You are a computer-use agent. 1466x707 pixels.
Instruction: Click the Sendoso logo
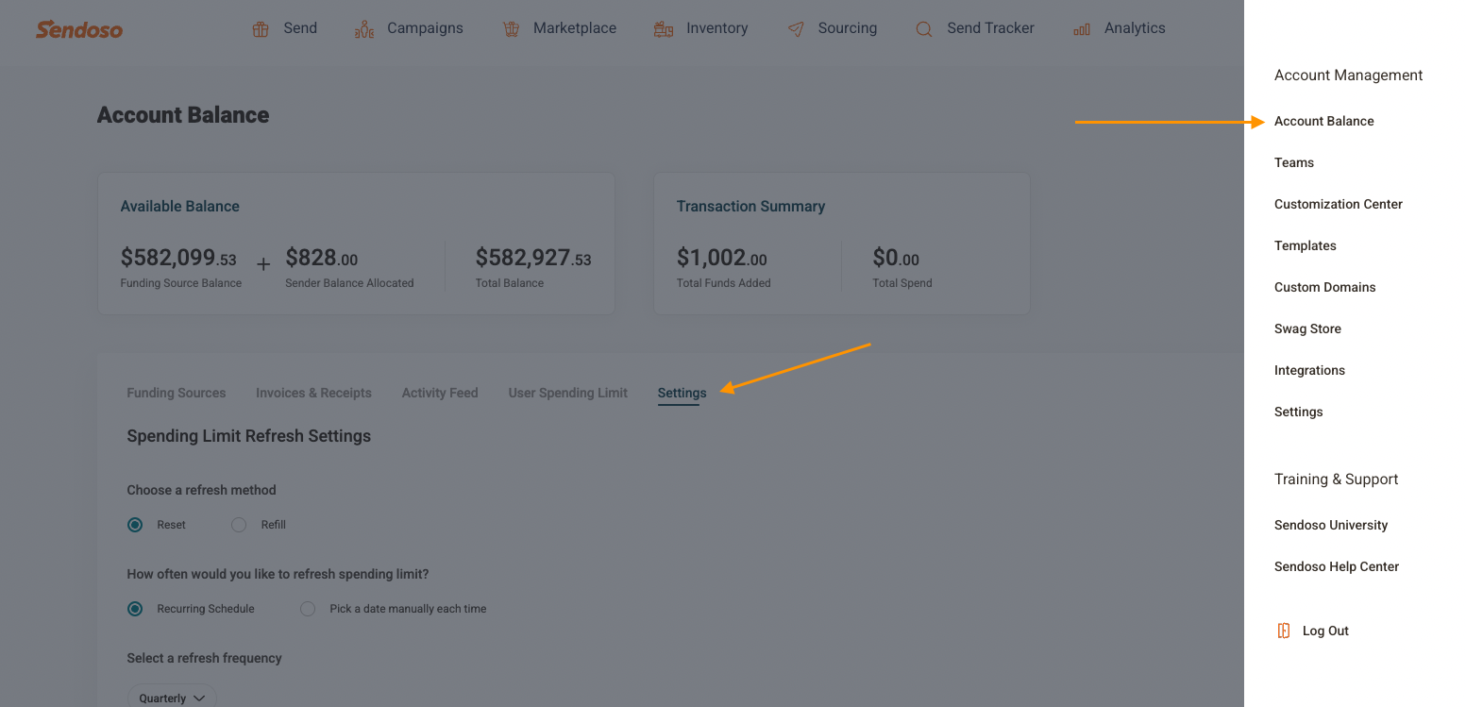[79, 29]
